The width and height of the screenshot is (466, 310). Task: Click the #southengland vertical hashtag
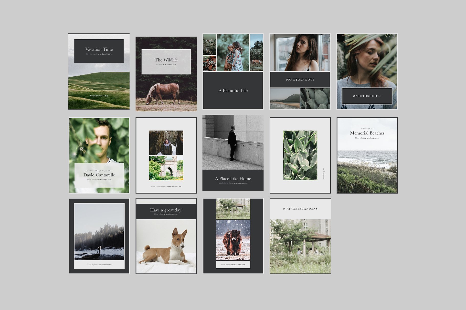(324, 174)
